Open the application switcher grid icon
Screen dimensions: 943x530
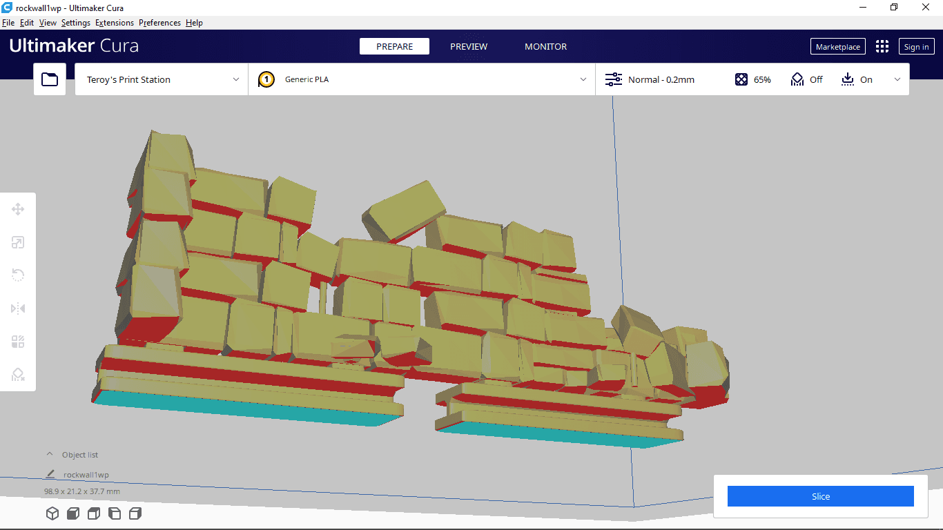(882, 46)
